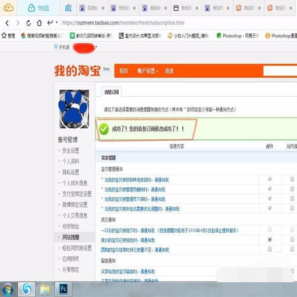The width and height of the screenshot is (297, 297).
Task: Expand the 账户设置 dropdown menu
Action: tap(148, 71)
